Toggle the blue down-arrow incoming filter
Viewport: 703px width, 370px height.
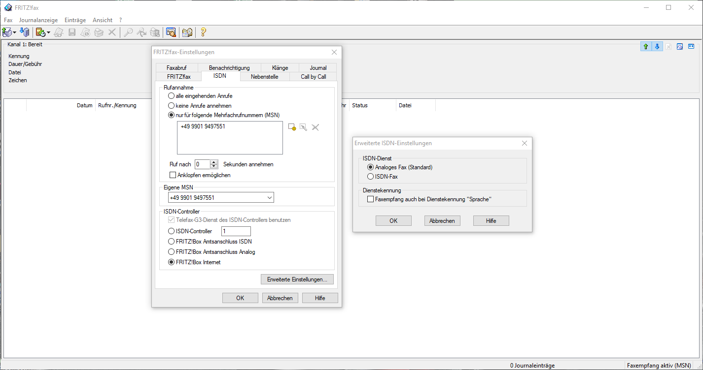point(657,47)
